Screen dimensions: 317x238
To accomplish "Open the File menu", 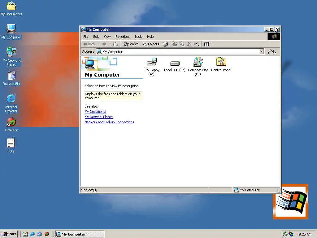I will point(86,37).
